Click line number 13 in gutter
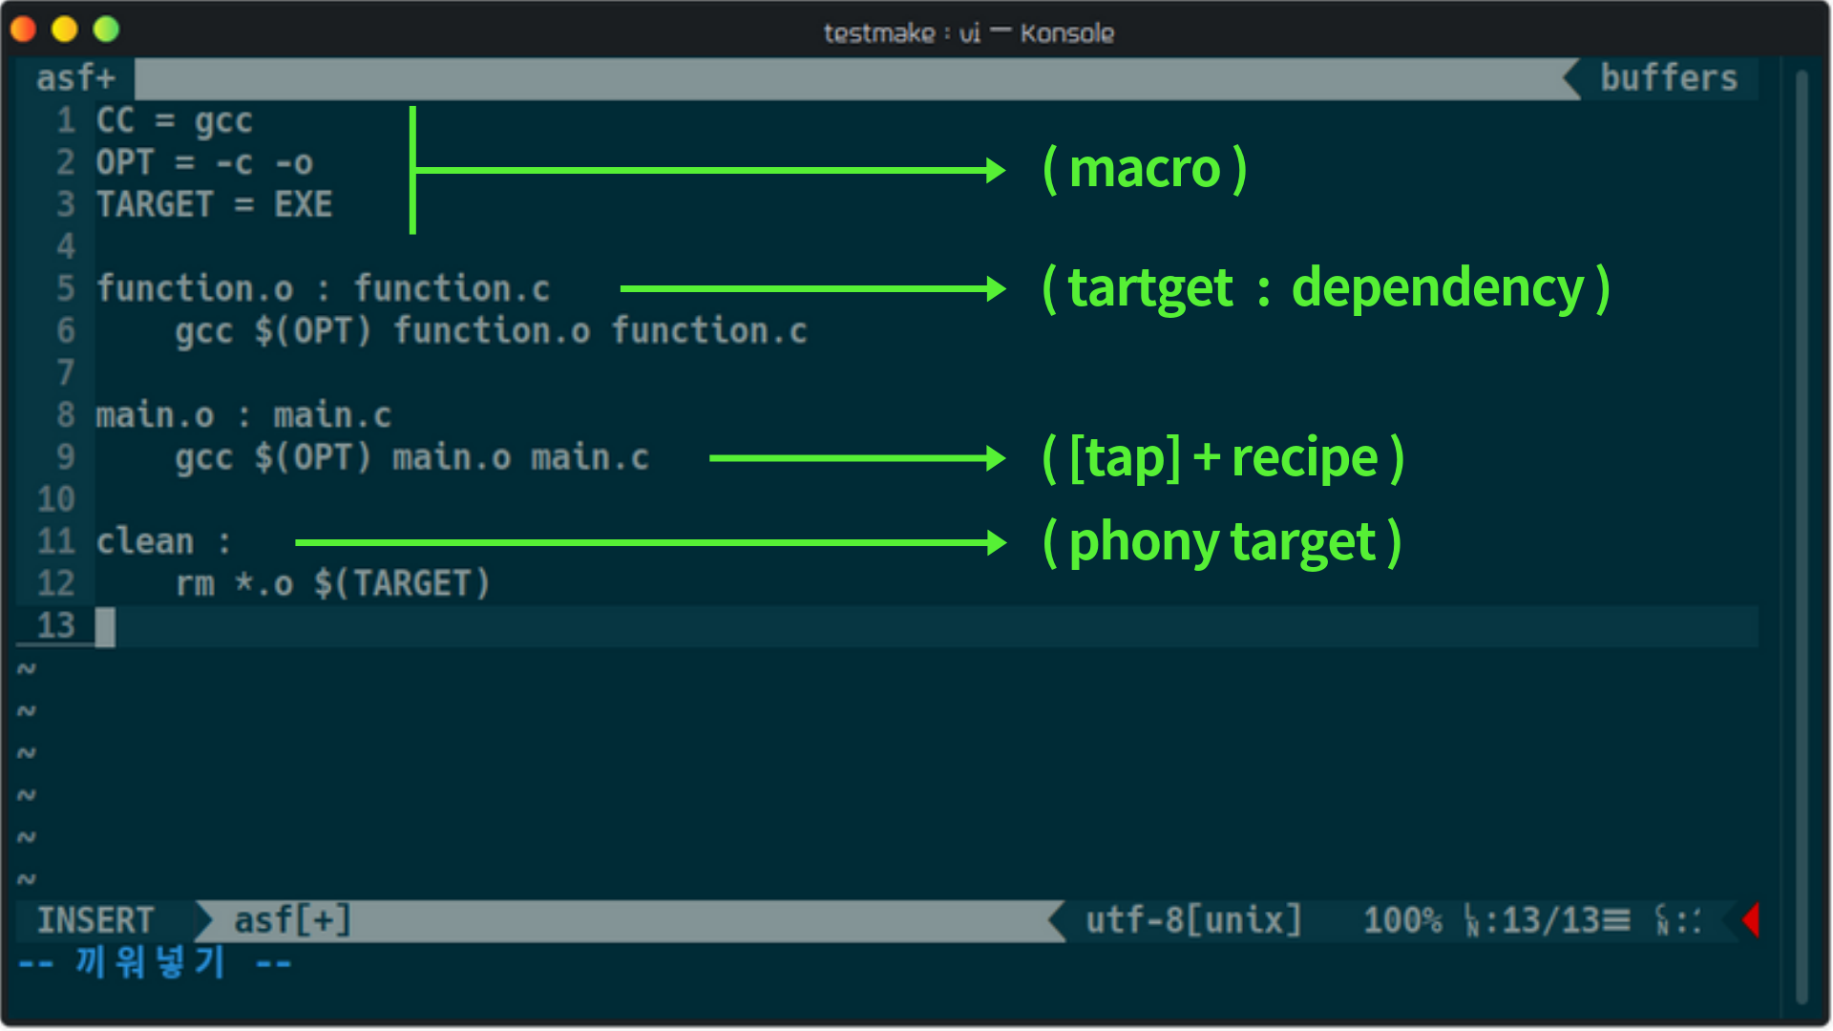 point(55,626)
